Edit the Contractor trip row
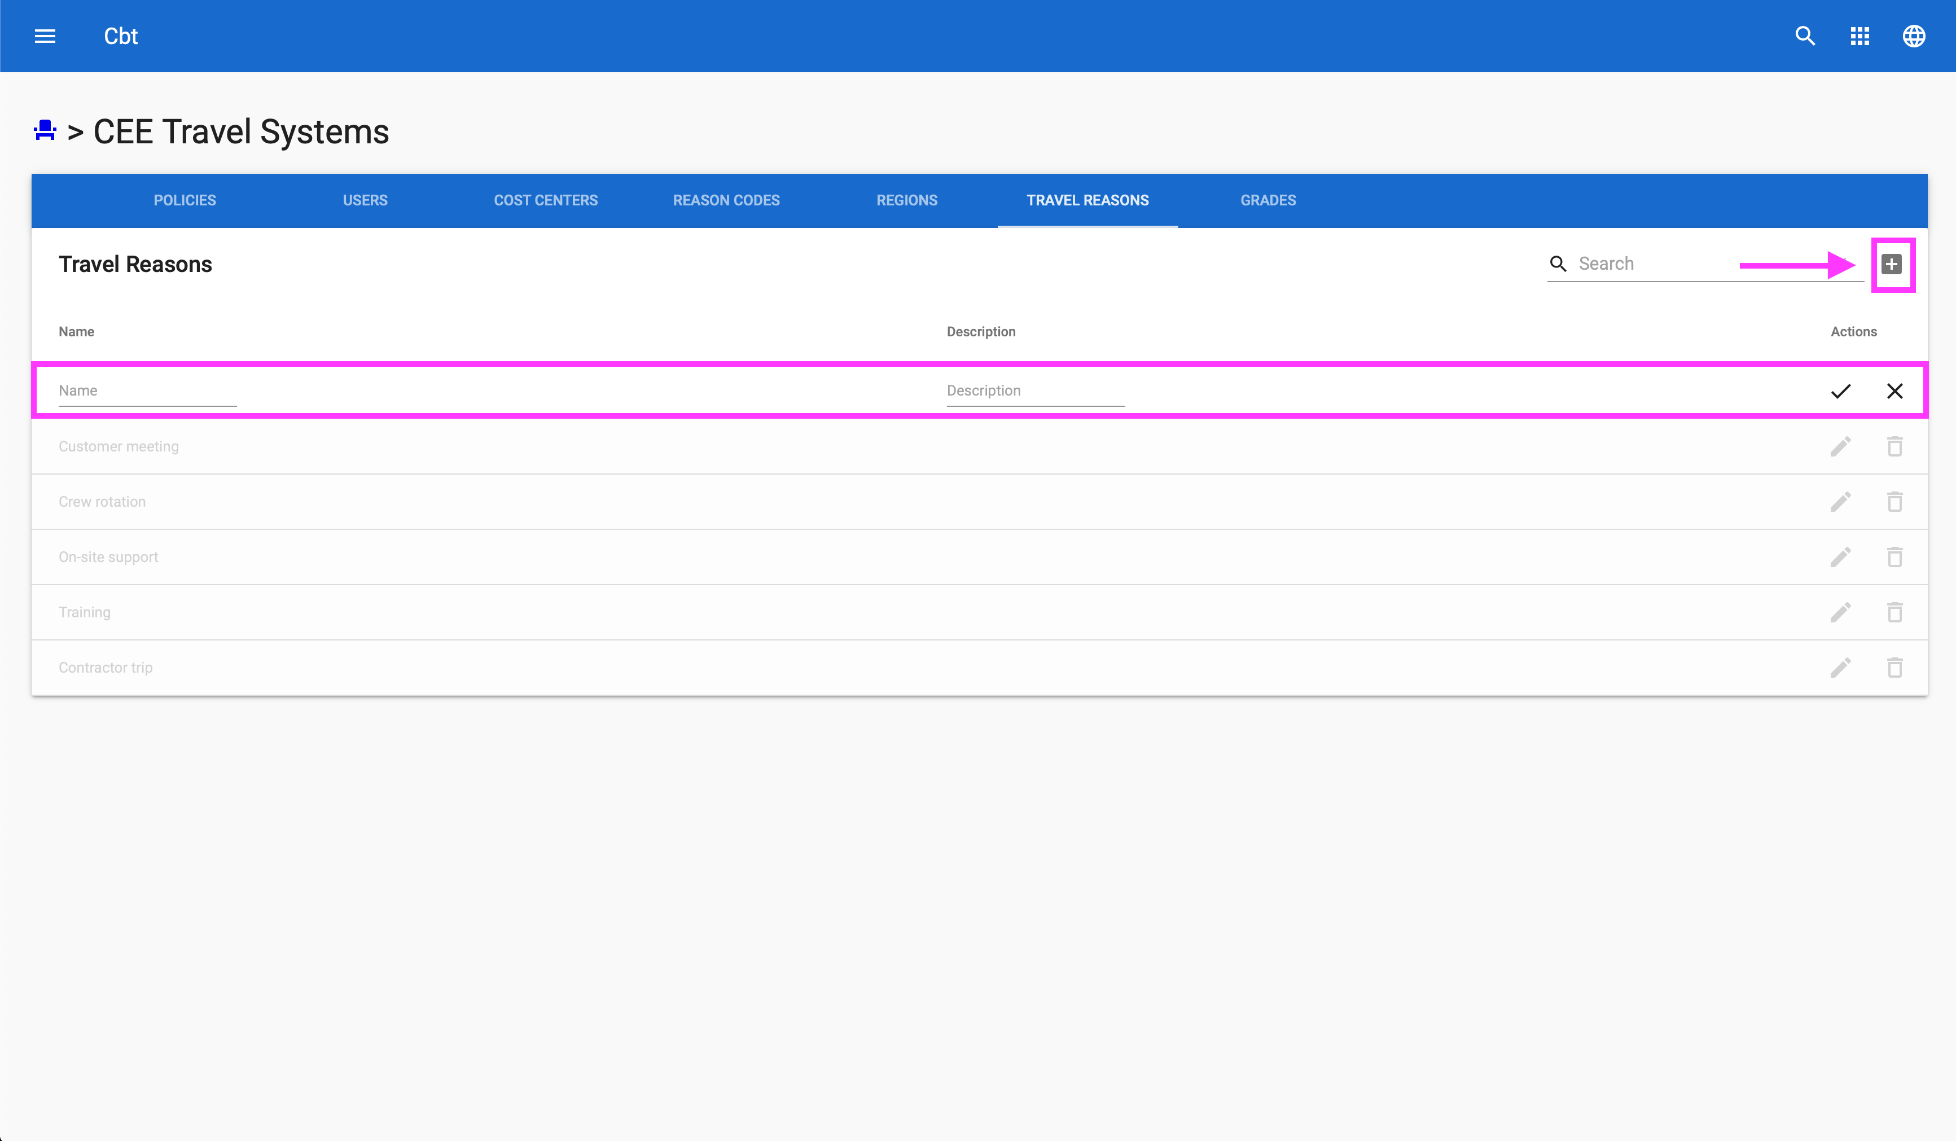 click(1840, 668)
